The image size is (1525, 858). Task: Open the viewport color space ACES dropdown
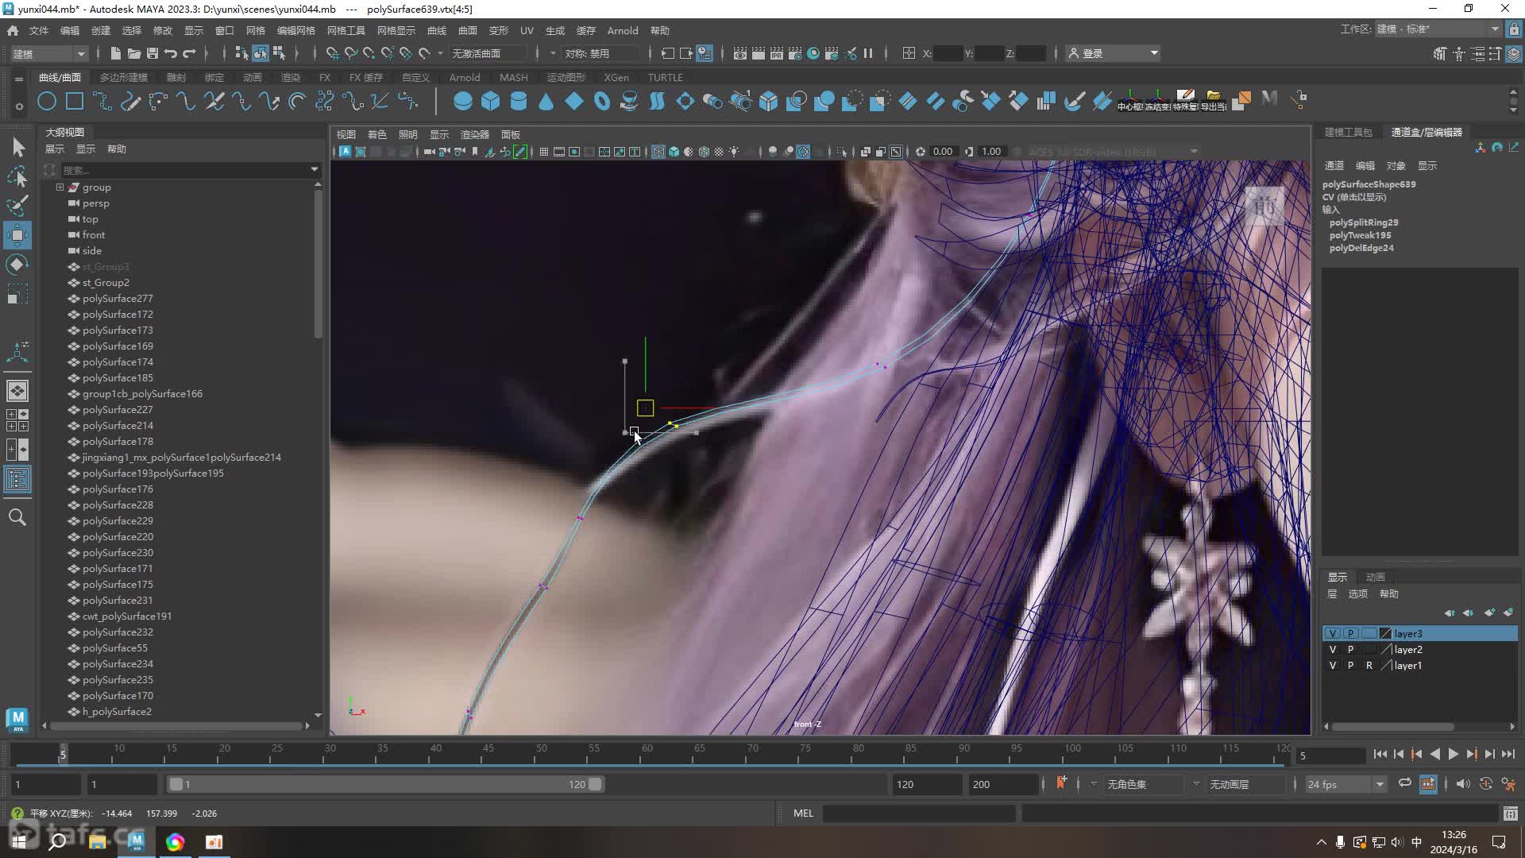click(x=1112, y=152)
